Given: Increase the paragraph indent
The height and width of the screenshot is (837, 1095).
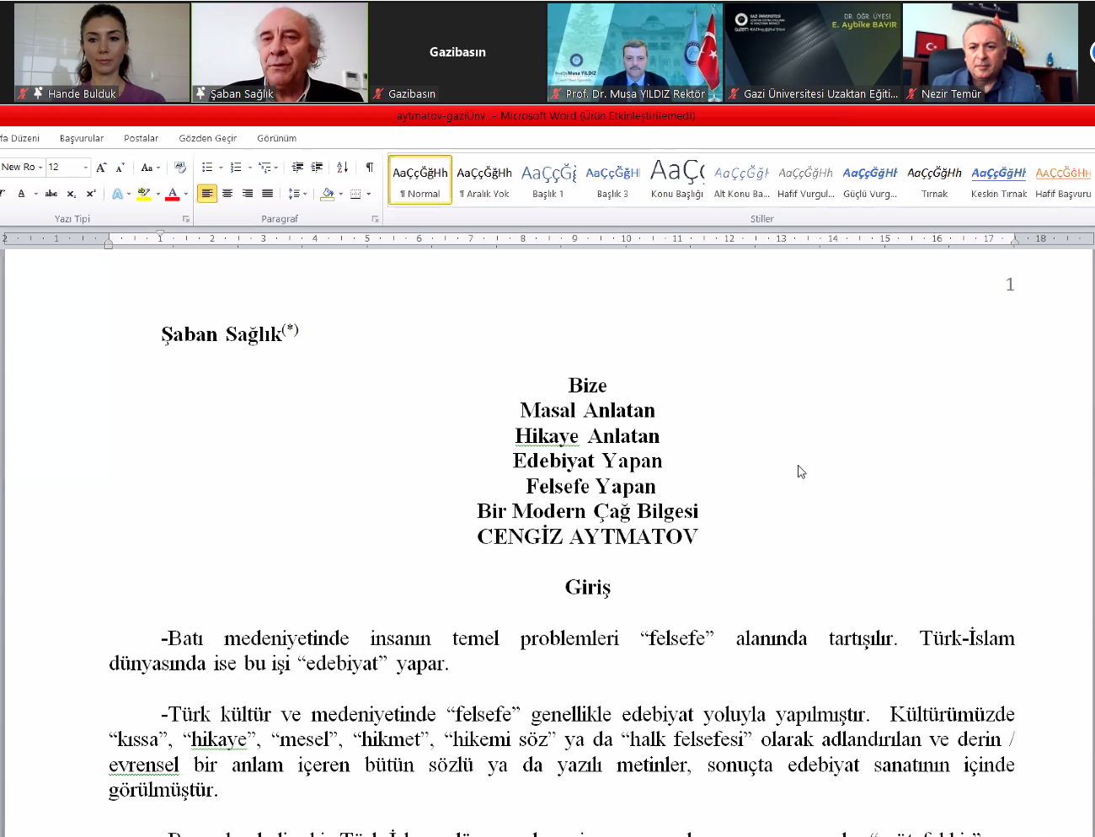Looking at the screenshot, I should click(x=317, y=168).
